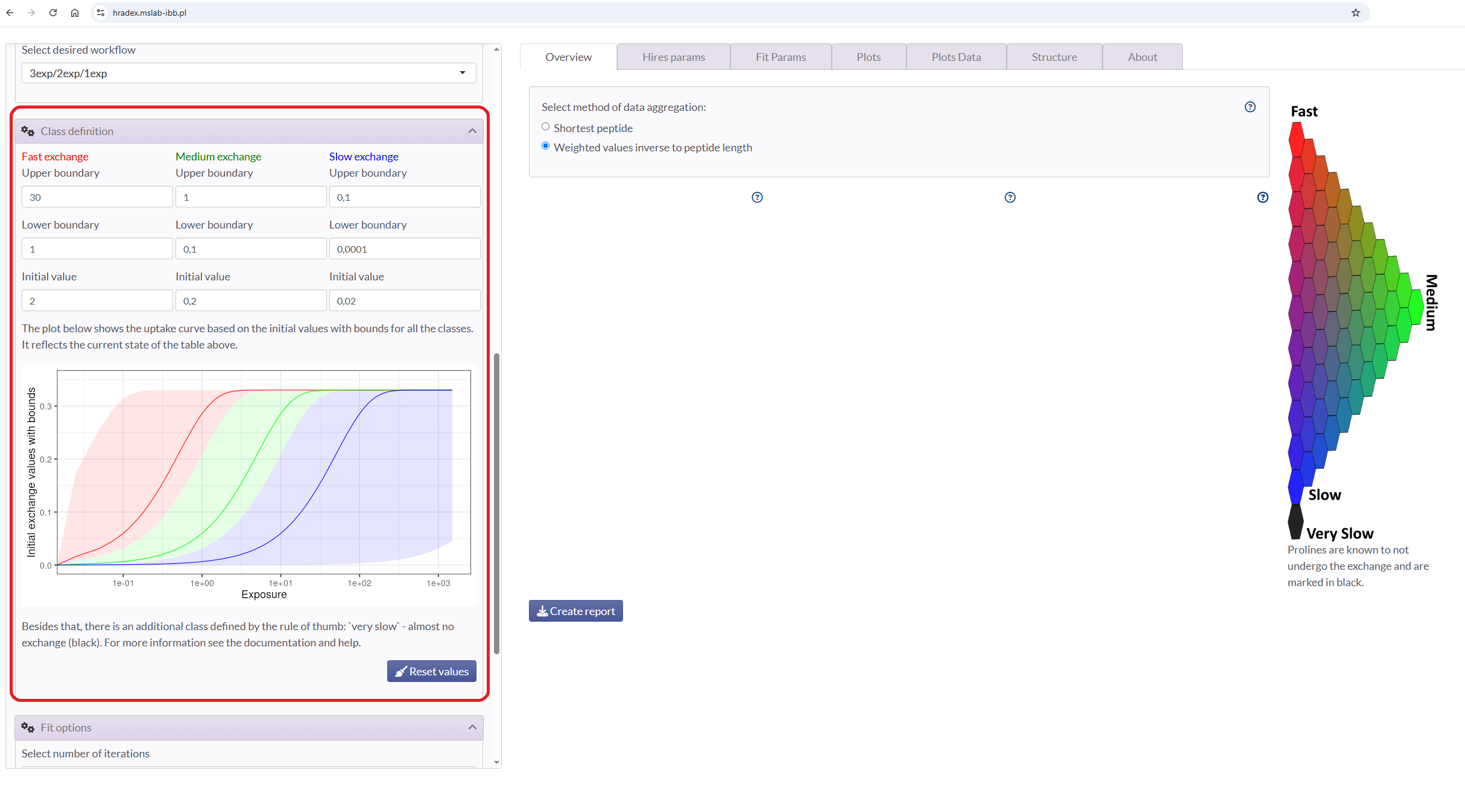This screenshot has height=808, width=1465.
Task: Open the Plots Data tab
Action: click(956, 57)
